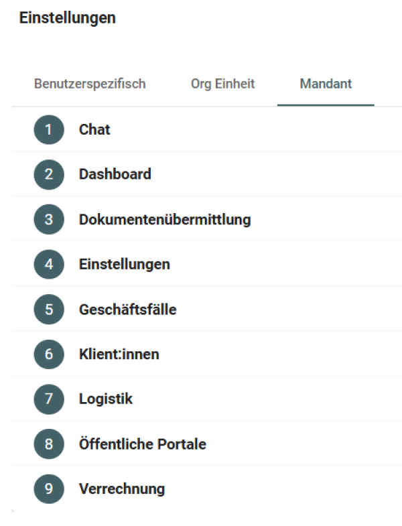Expand the Dashboard settings section
Viewport: 402px width, 526px height.
pos(115,174)
